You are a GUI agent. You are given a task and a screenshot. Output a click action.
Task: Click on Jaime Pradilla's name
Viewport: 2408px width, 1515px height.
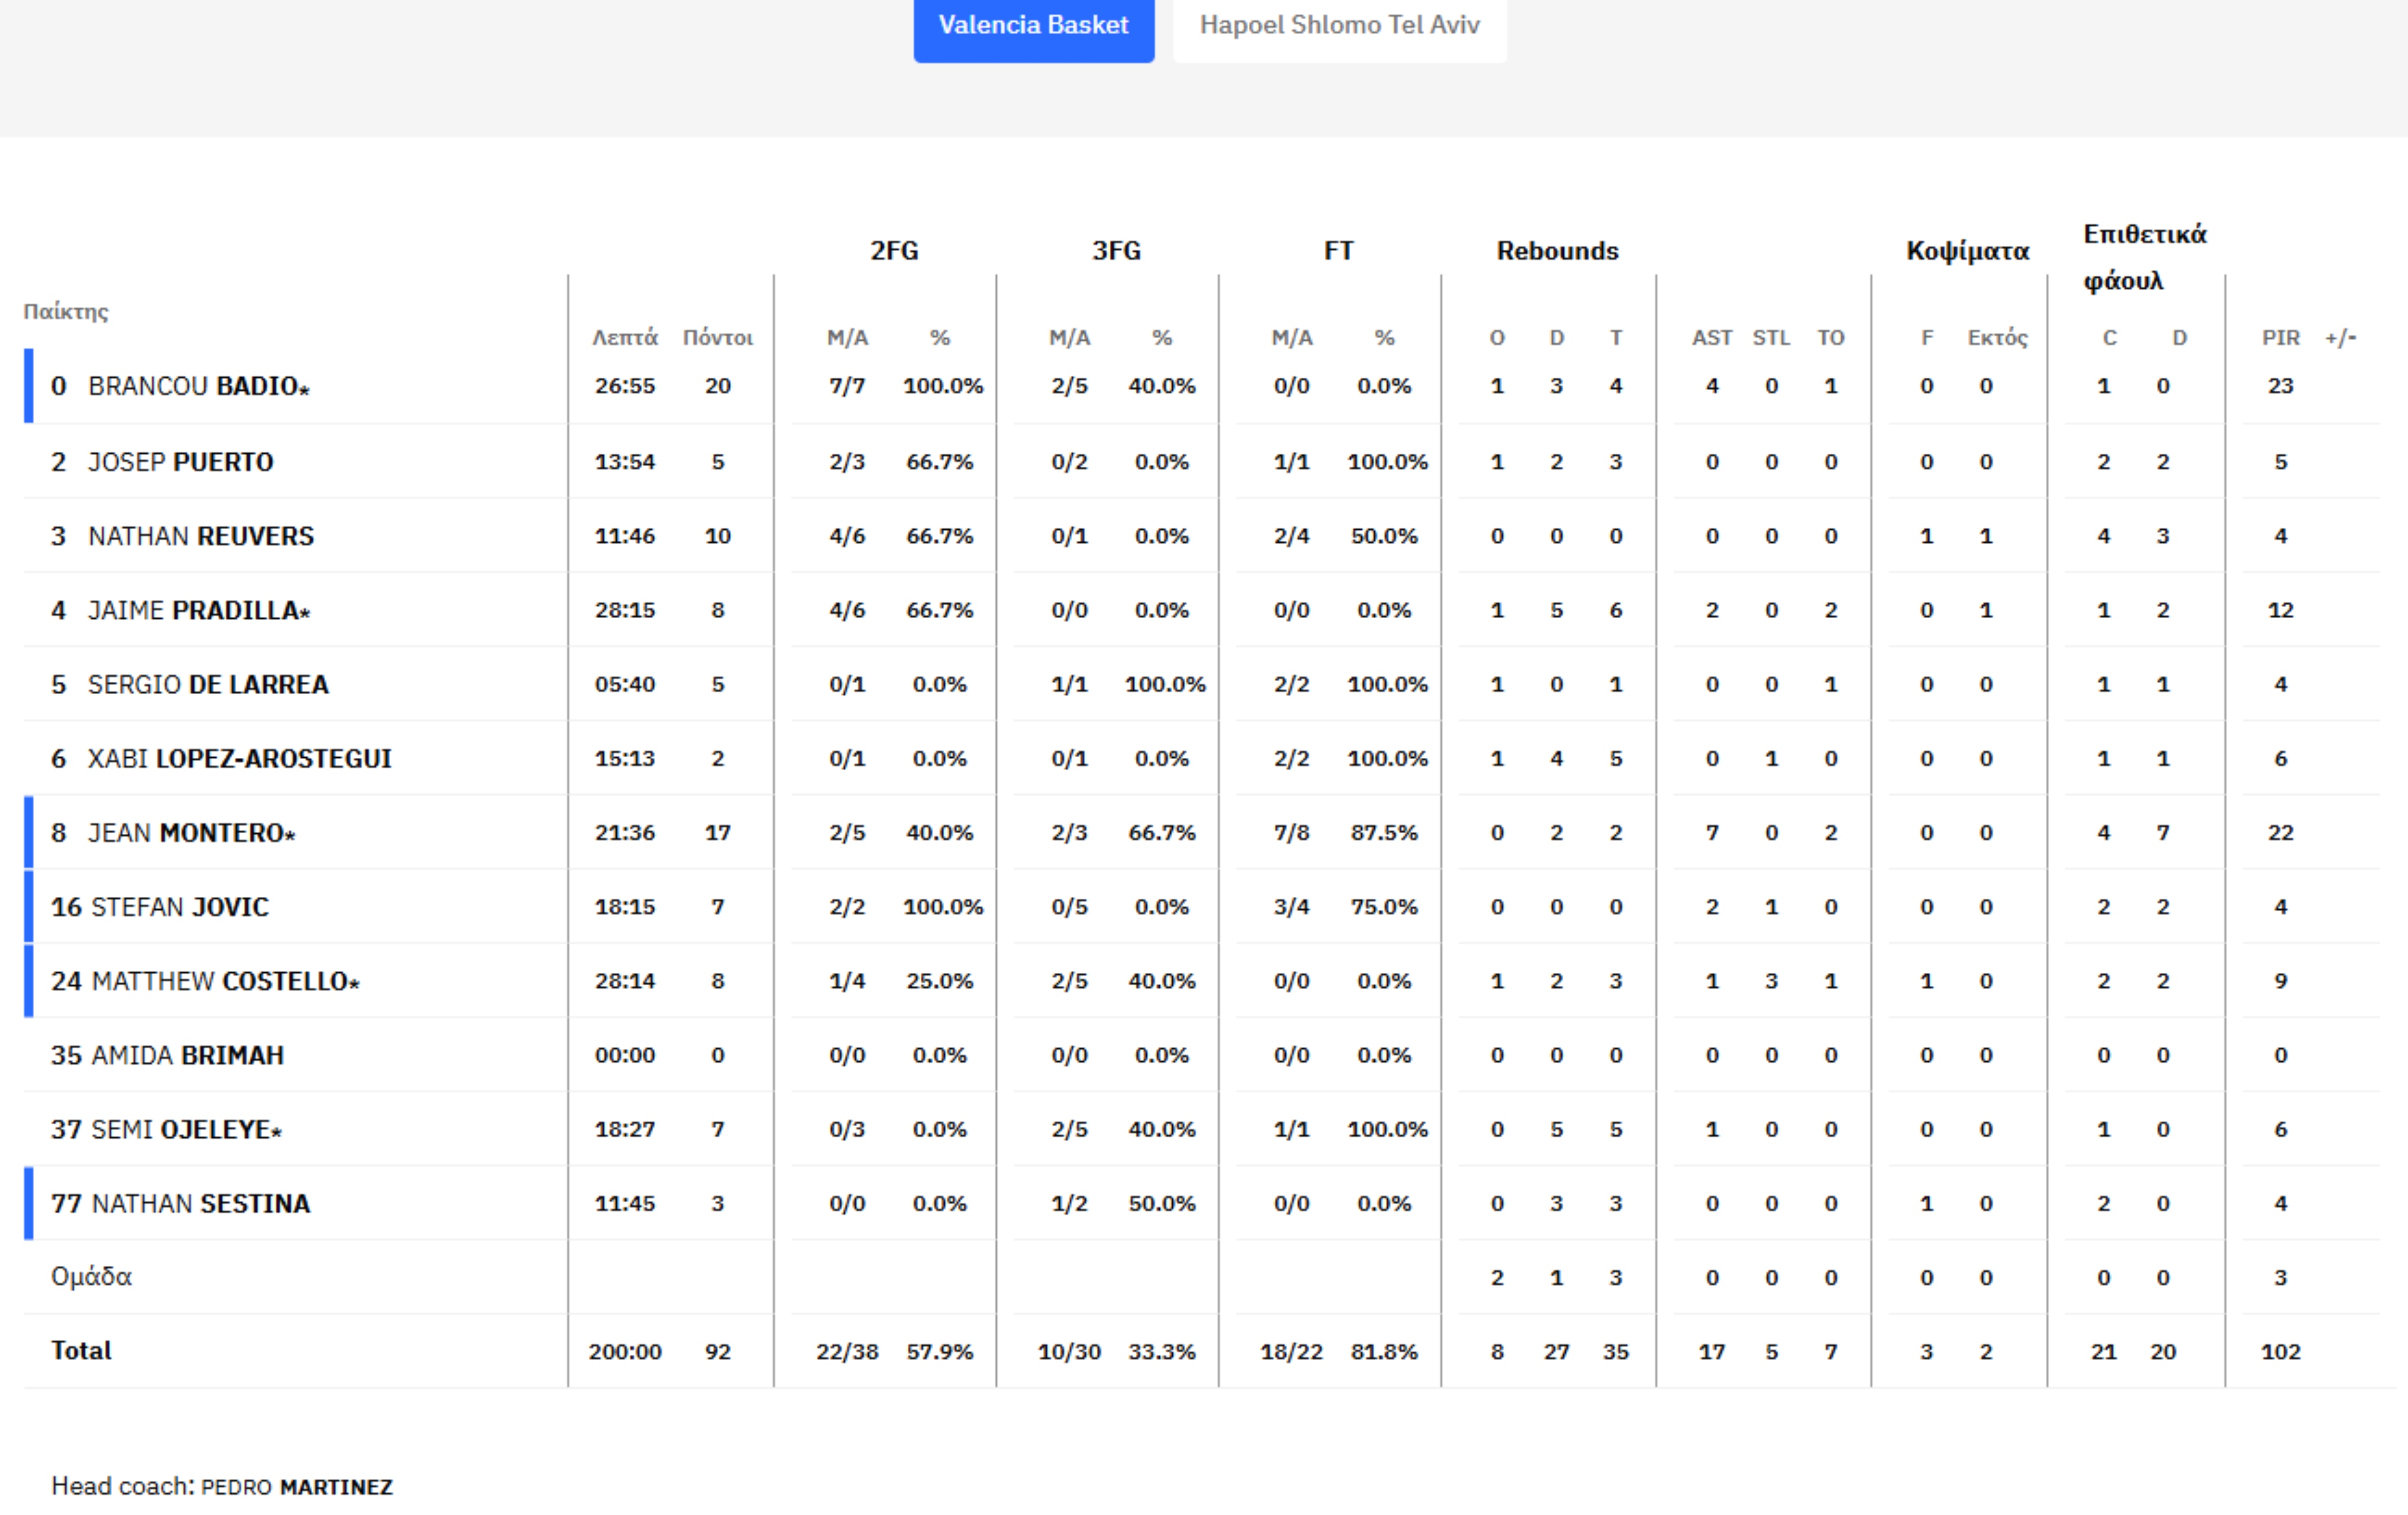tap(199, 610)
